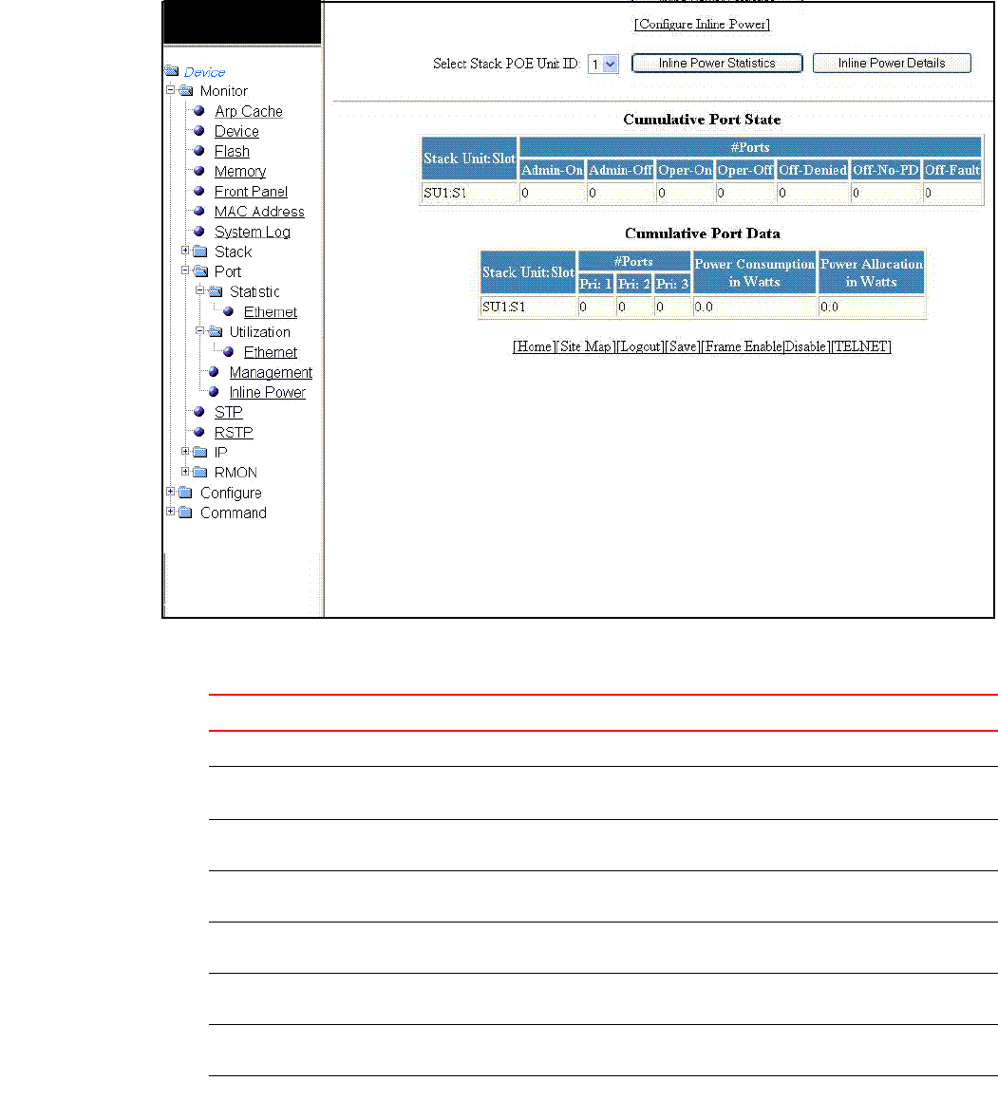Click the Statistic folder icon
Screen dimensions: 998x1100
click(x=216, y=291)
